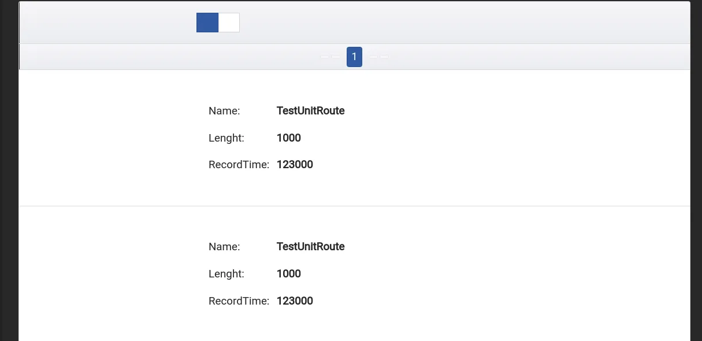702x341 pixels.
Task: Click 123000 record time in first record
Action: click(295, 164)
